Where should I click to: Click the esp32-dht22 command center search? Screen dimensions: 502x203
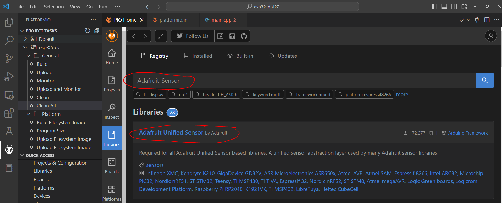[x=262, y=7]
